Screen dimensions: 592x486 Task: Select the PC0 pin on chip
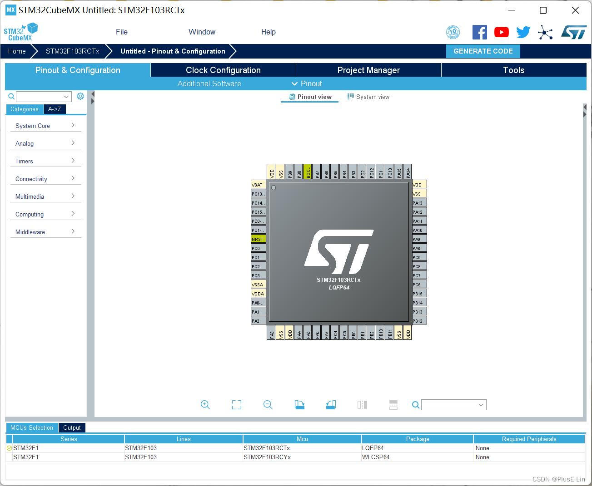click(x=258, y=248)
